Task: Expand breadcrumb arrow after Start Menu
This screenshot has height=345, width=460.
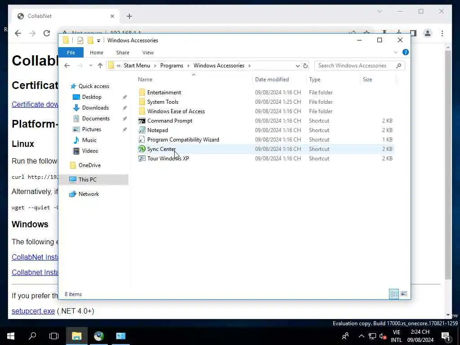Action: (x=155, y=66)
